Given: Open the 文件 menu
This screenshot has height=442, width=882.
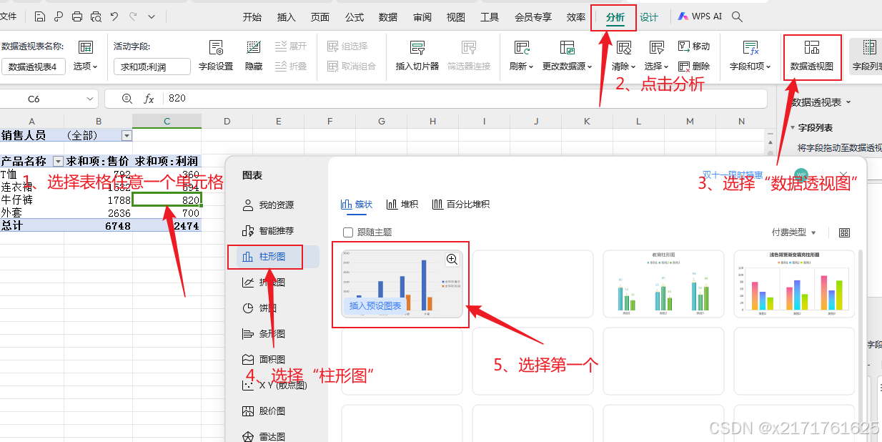Looking at the screenshot, I should click(8, 16).
